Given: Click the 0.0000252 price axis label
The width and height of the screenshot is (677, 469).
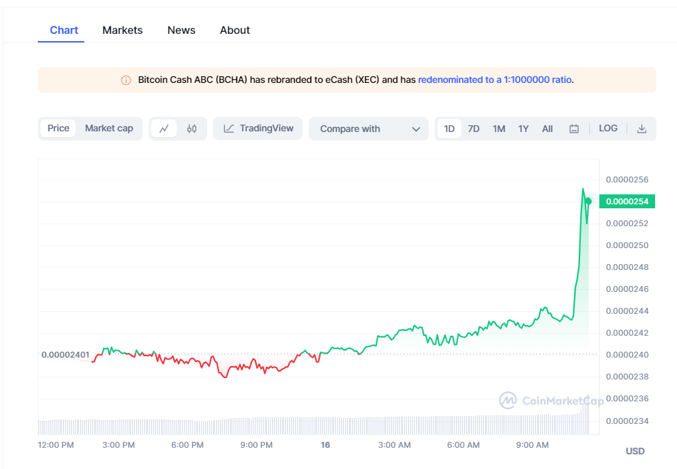Looking at the screenshot, I should (x=627, y=224).
